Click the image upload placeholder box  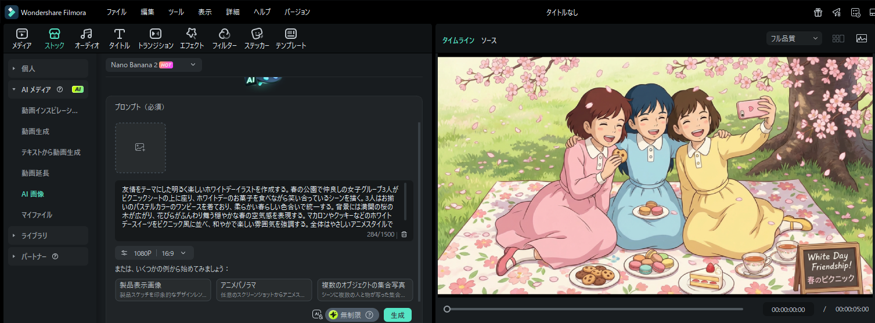click(x=141, y=147)
